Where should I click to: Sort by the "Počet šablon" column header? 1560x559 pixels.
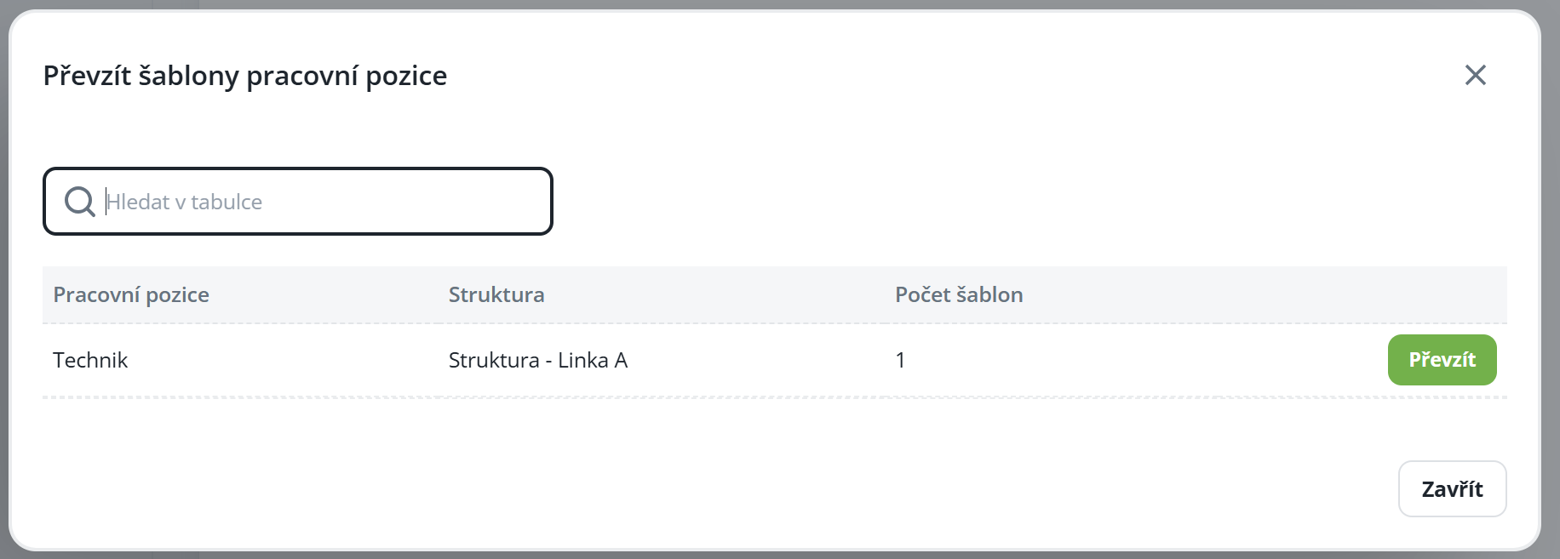959,294
